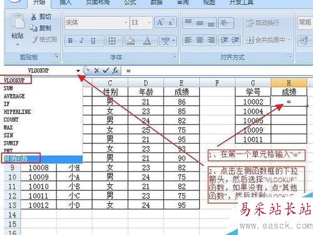Open the Merge and Center dropdown arrow
The image size is (313, 235).
point(289,39)
